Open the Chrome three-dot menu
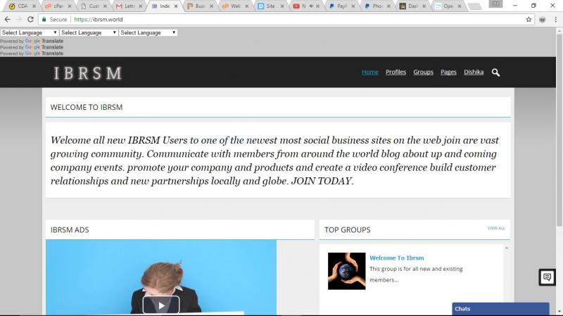 (555, 20)
